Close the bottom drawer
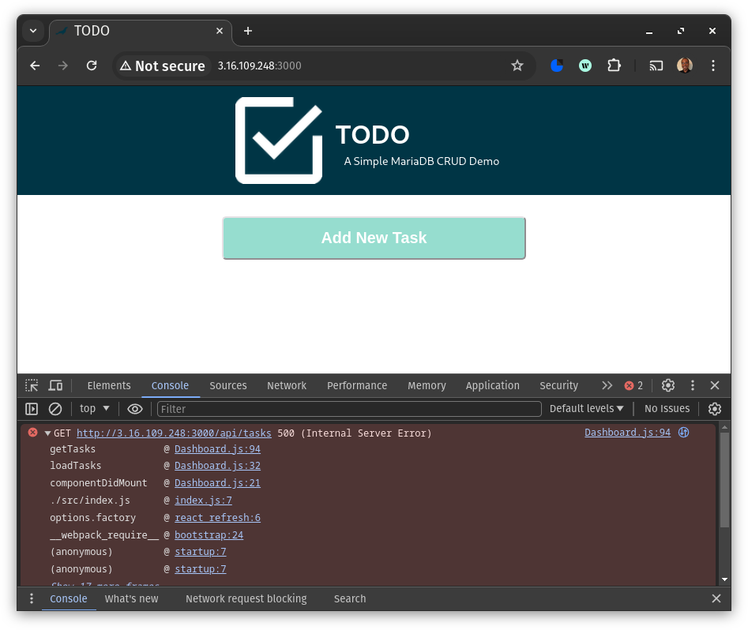Viewport: 748px width, 630px height. [716, 598]
